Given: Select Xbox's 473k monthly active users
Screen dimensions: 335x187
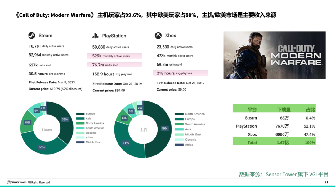Looking at the screenshot, I should [175, 56].
